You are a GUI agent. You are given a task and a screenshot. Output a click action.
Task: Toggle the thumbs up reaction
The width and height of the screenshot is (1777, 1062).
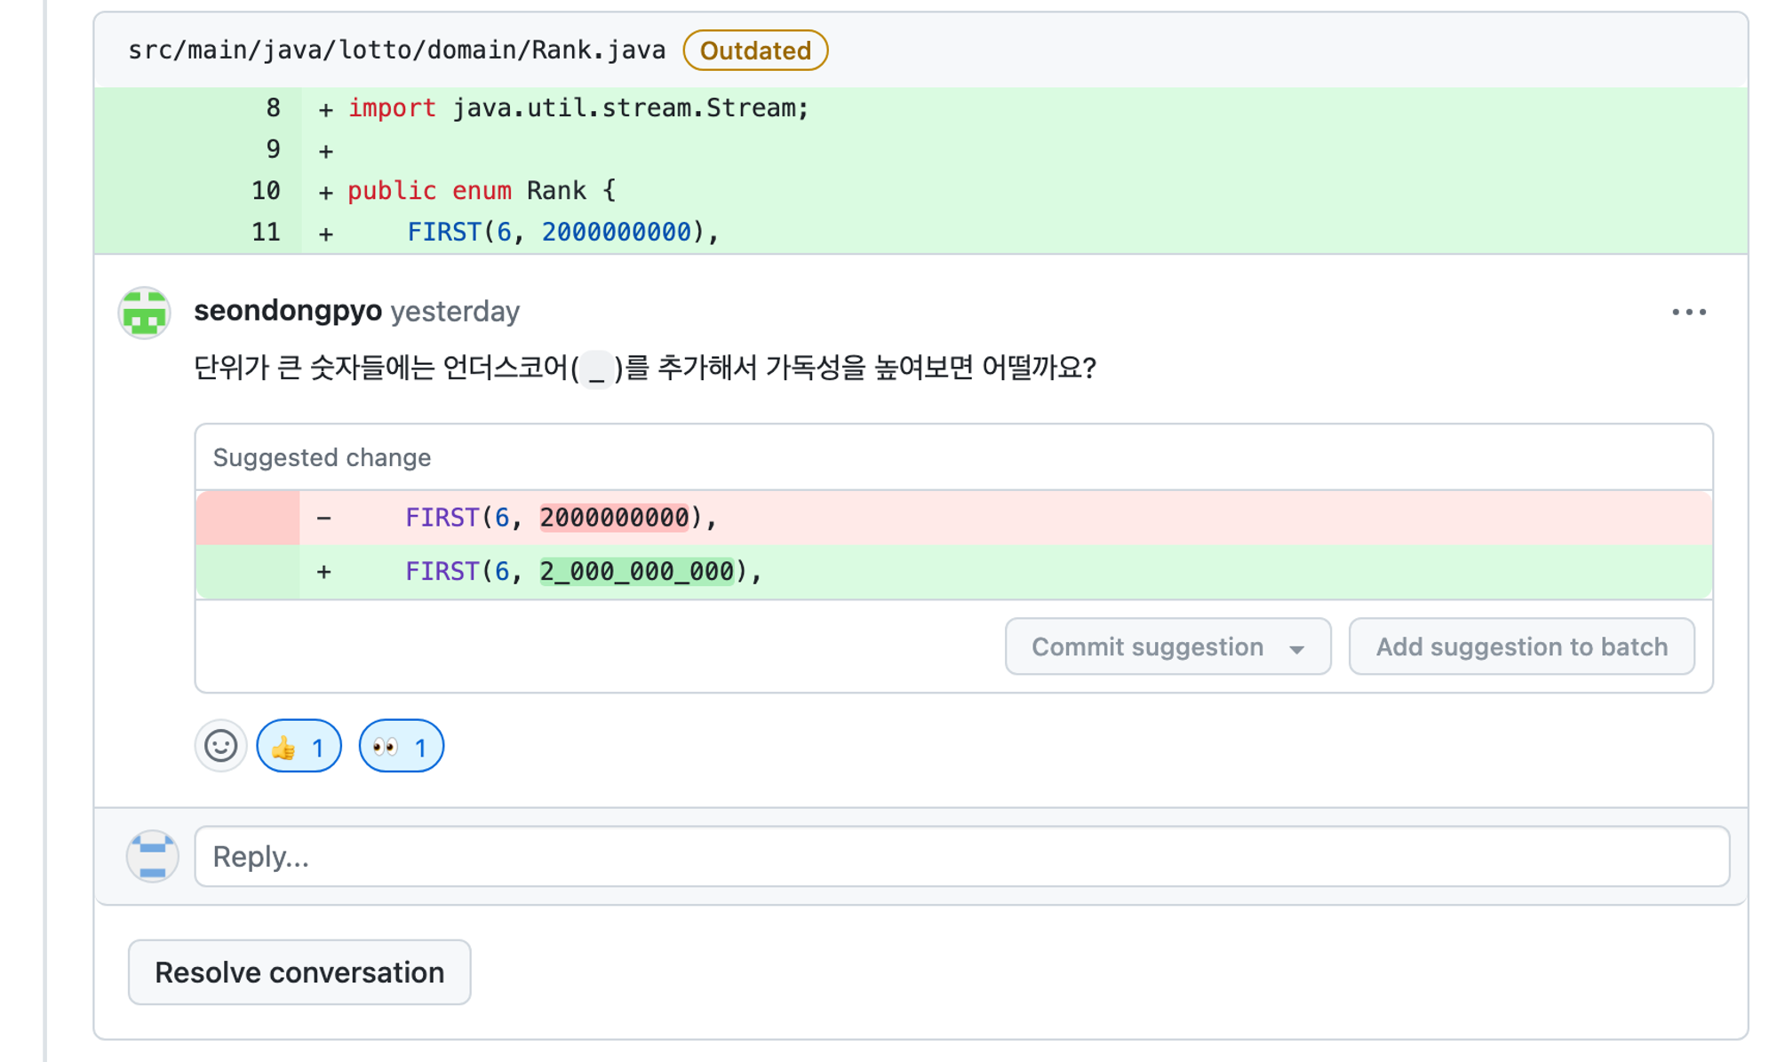click(299, 747)
